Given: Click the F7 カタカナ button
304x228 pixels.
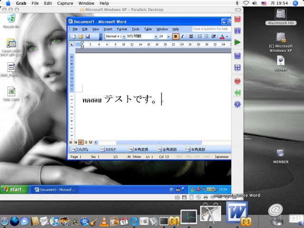Looking at the screenshot, I should [x=108, y=149].
